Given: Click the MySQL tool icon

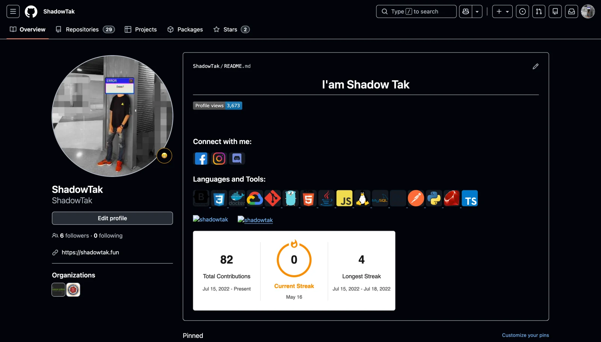Looking at the screenshot, I should coord(380,198).
